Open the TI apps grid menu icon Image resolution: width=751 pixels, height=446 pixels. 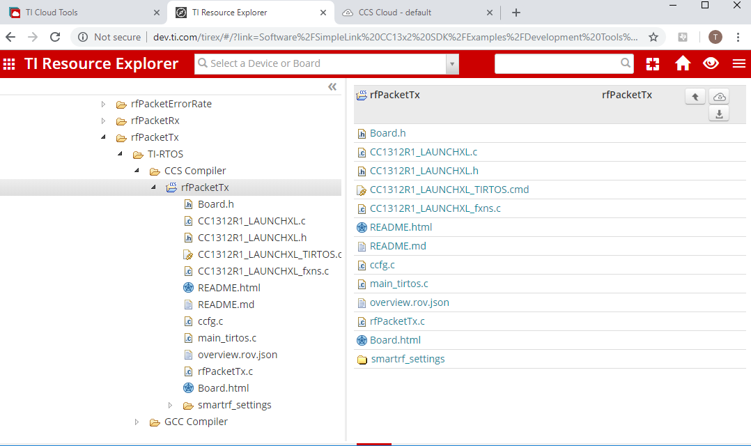(x=9, y=63)
